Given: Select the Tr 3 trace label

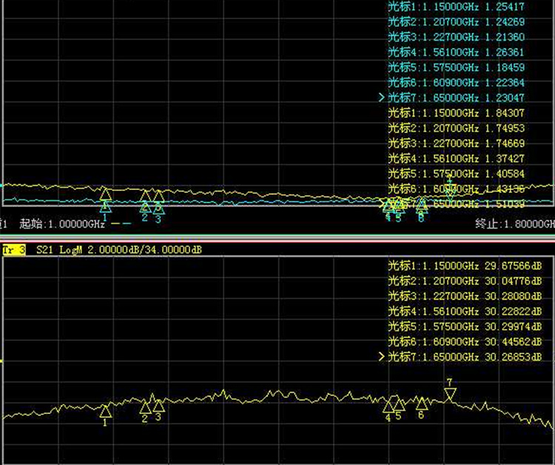Looking at the screenshot, I should pyautogui.click(x=14, y=250).
